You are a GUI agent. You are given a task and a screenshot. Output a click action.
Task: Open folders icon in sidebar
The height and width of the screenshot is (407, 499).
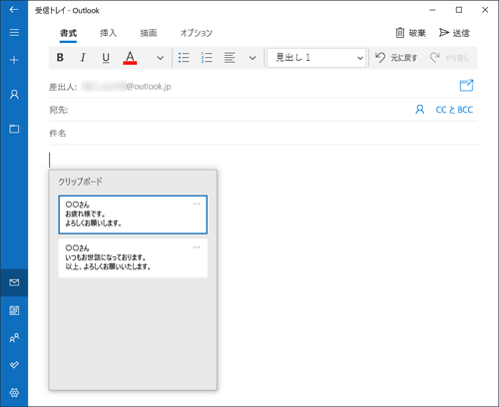[x=14, y=129]
